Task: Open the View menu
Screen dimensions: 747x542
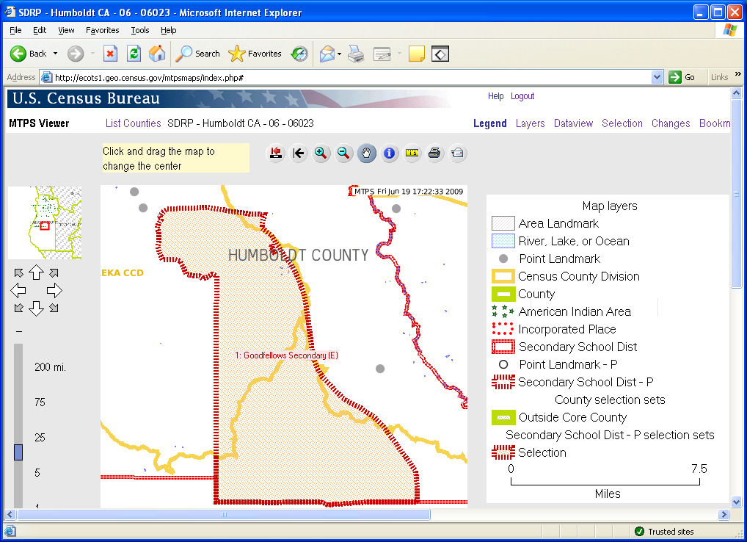Action: [66, 30]
